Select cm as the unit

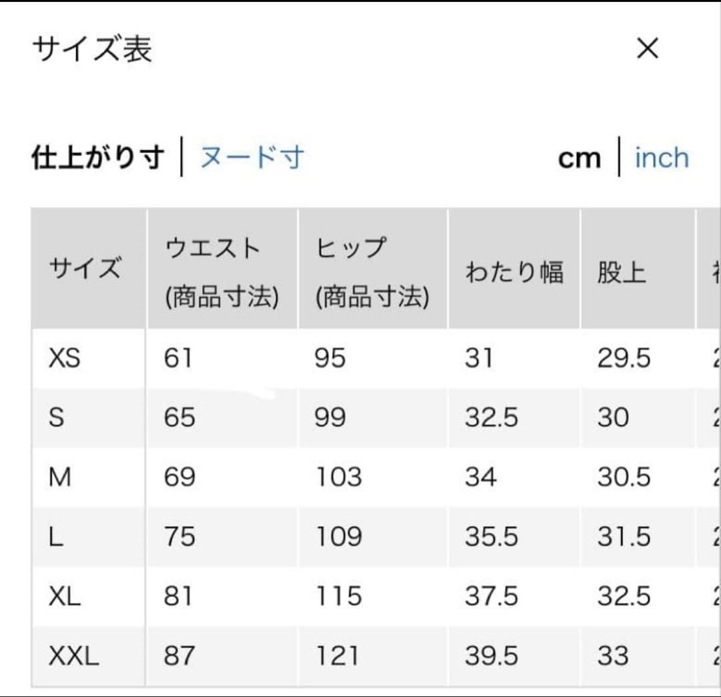[579, 159]
